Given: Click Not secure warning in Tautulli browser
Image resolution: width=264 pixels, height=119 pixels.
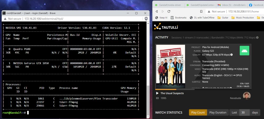Looking at the screenshot, I should (216, 11).
